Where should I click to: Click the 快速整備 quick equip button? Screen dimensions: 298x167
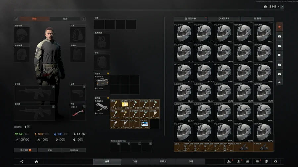[x=74, y=150]
